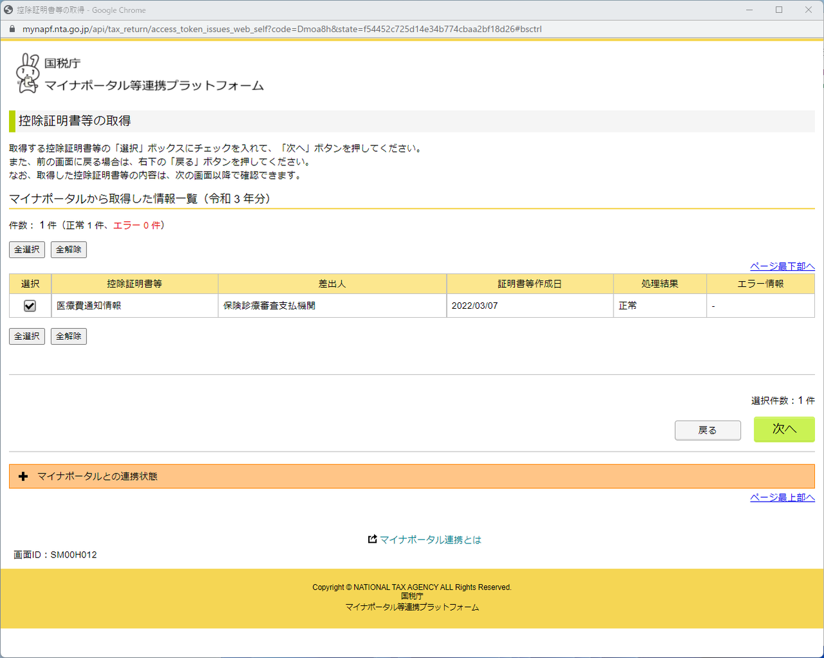Click the lower 全選択 button below the table
The height and width of the screenshot is (658, 824).
(x=27, y=336)
